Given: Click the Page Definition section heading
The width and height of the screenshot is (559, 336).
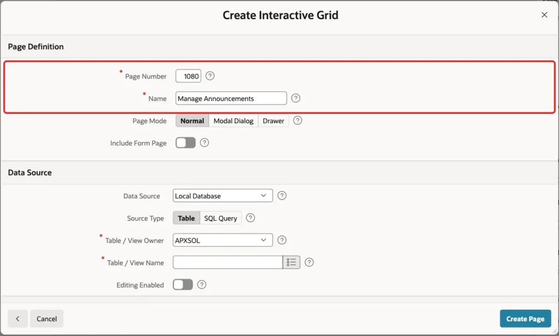Looking at the screenshot, I should tap(35, 47).
